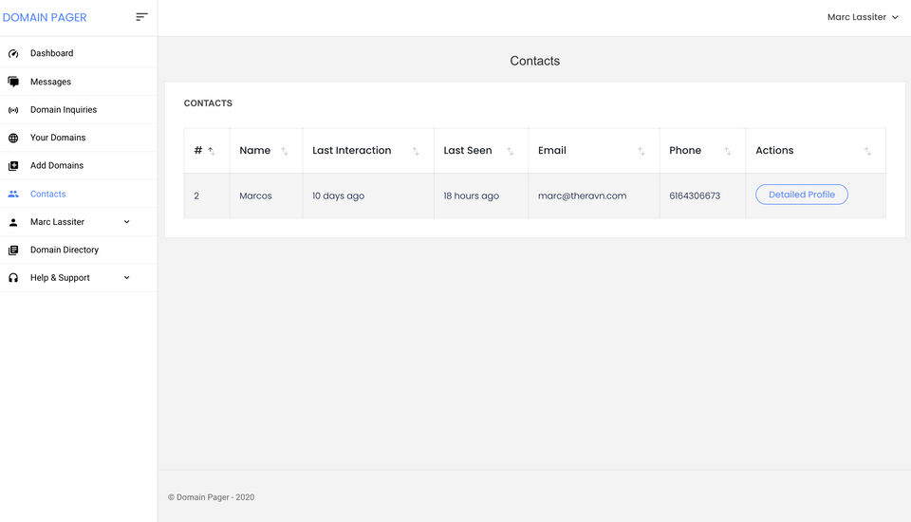Click the Phone column header
The image size is (911, 522).
702,151
